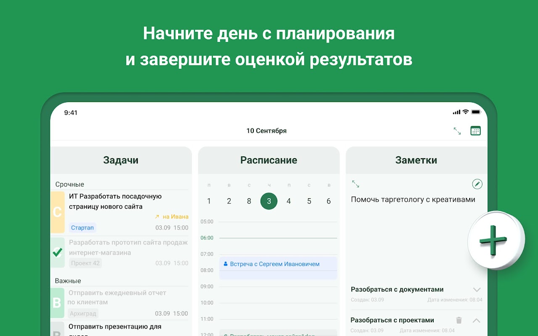Open the 'Стартап' project tag

82,228
